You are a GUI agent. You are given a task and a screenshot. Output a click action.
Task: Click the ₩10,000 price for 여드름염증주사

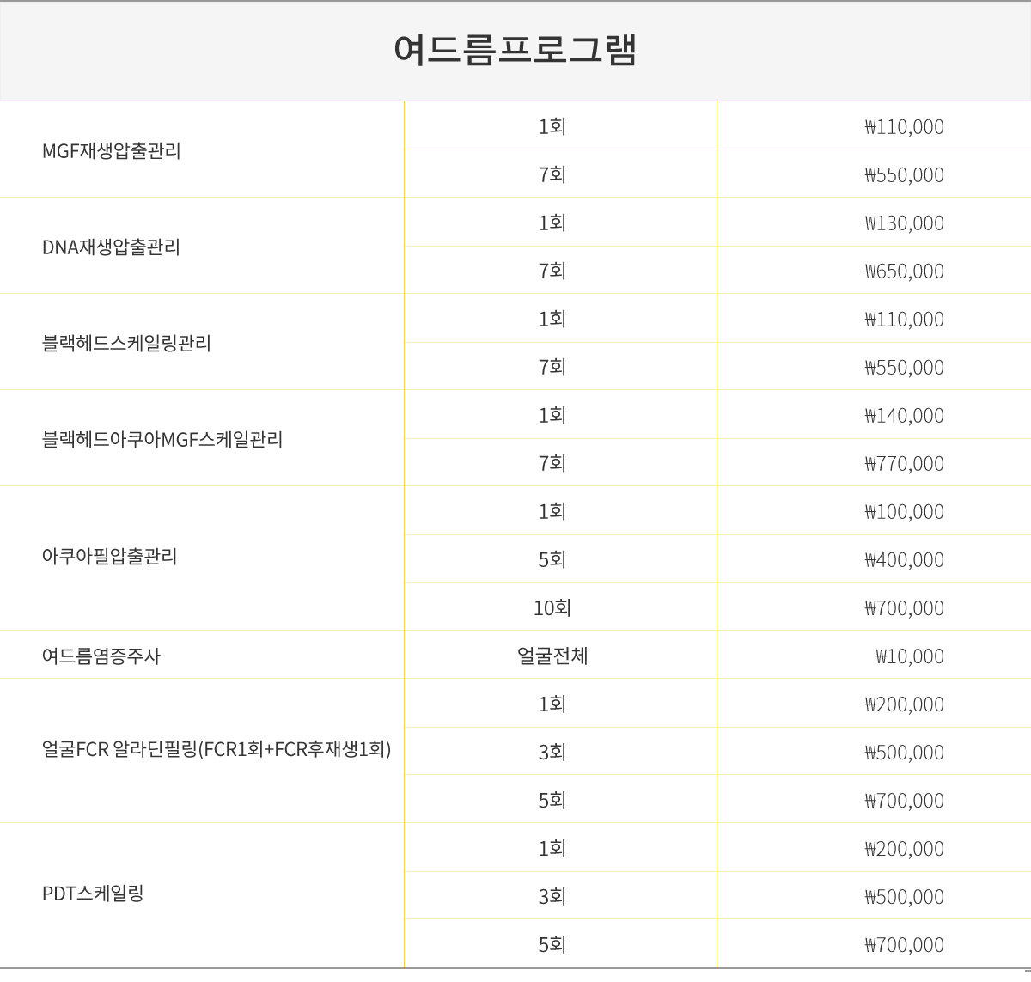click(x=910, y=656)
